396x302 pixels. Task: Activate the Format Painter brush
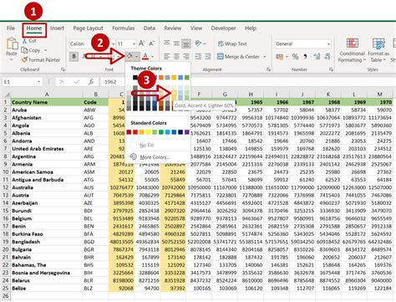pos(41,59)
